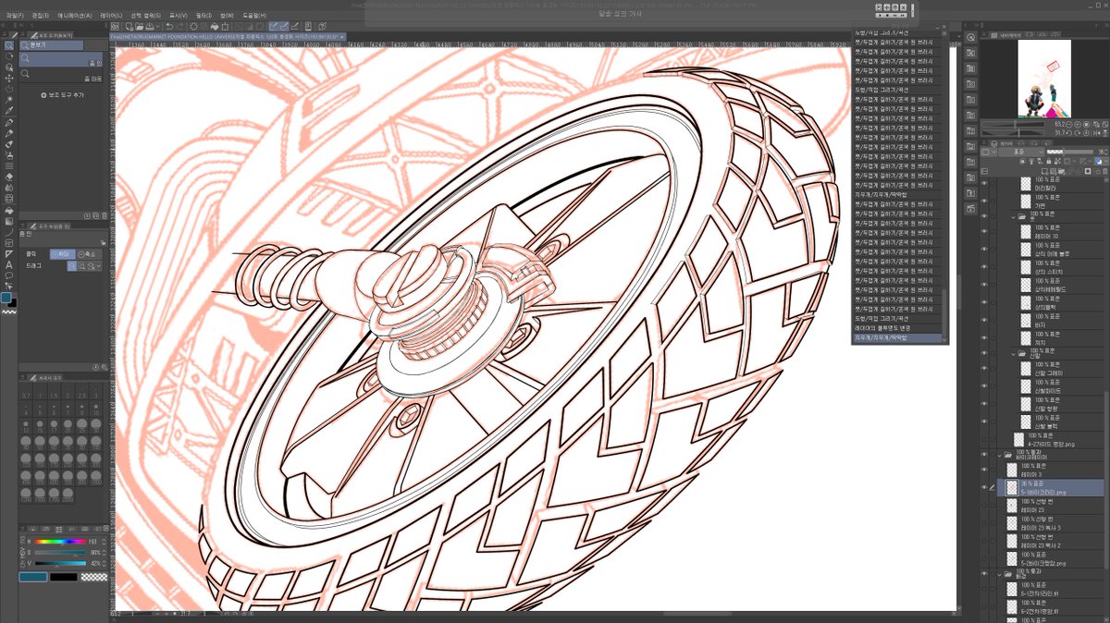Click the New raster layer icon
Image resolution: width=1110 pixels, height=623 pixels.
pyautogui.click(x=1043, y=172)
